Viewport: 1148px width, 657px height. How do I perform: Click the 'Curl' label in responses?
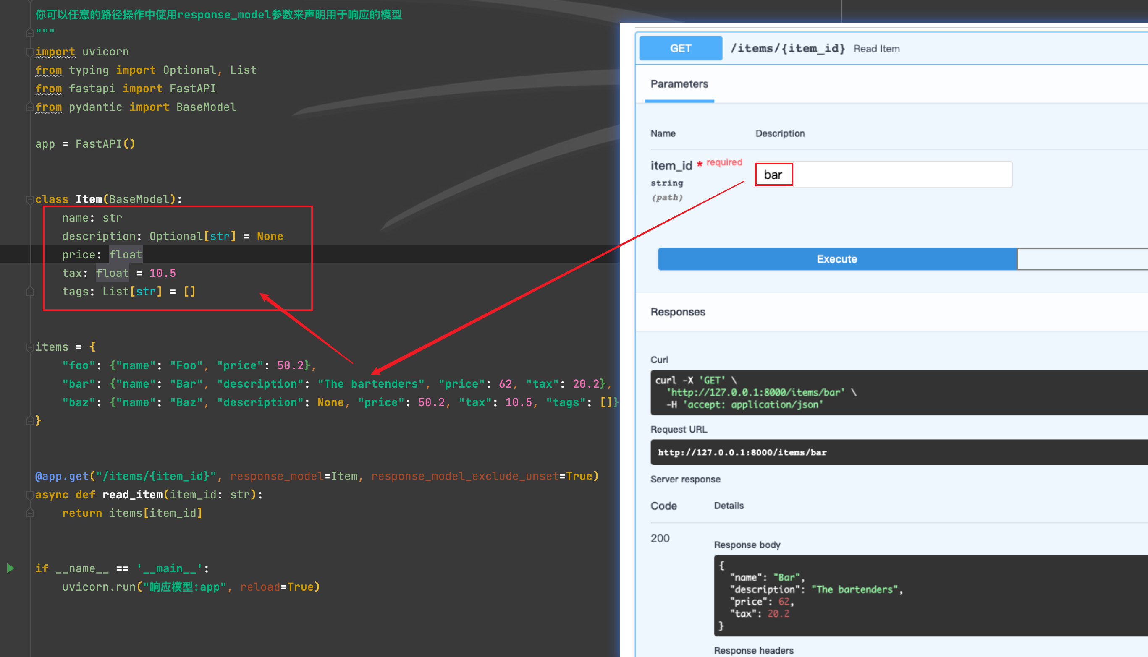(x=659, y=360)
